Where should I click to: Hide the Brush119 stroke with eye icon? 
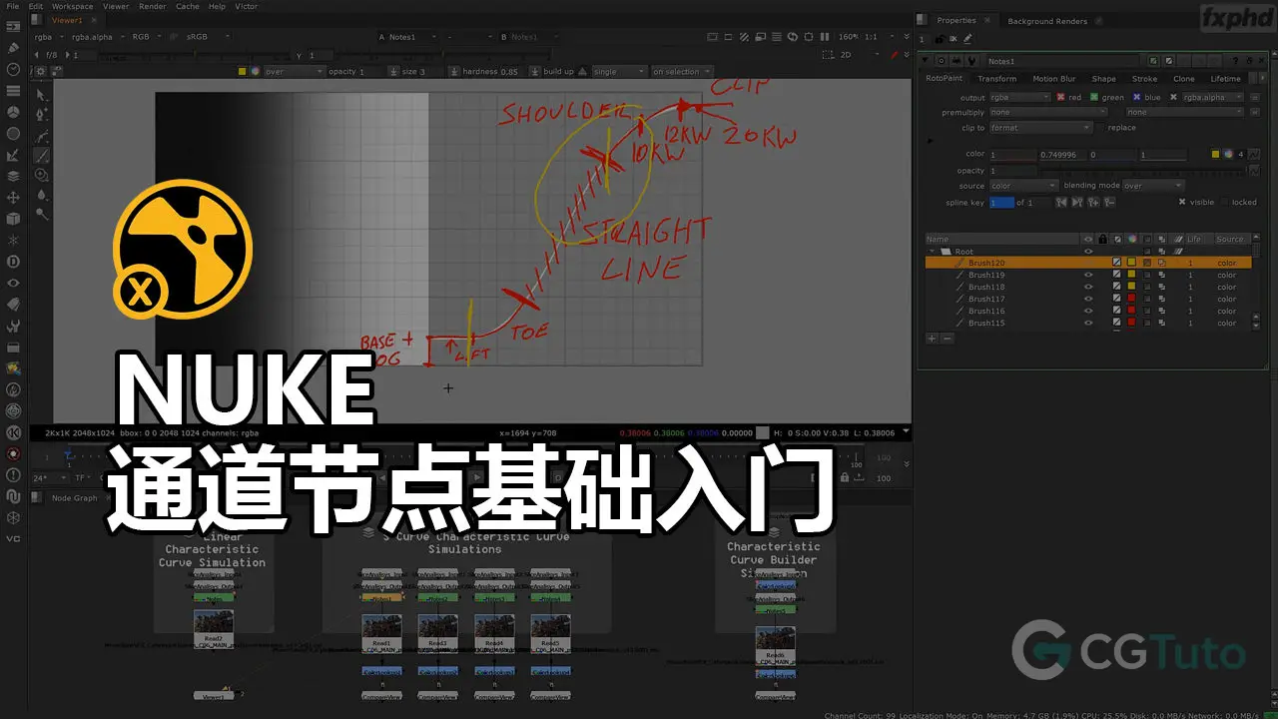(1088, 275)
